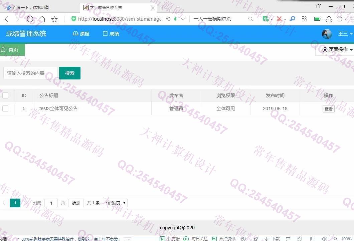This screenshot has width=354, height=241.
Task: Open the 课程 menu item
Action: click(x=81, y=34)
